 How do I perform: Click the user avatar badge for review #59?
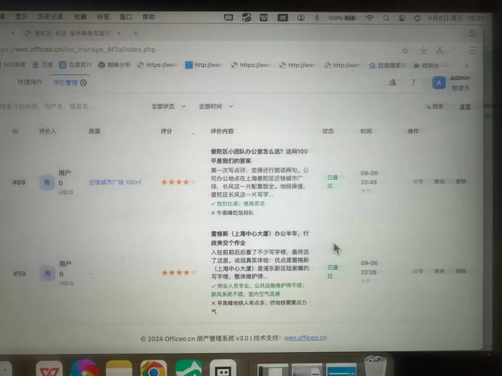47,273
